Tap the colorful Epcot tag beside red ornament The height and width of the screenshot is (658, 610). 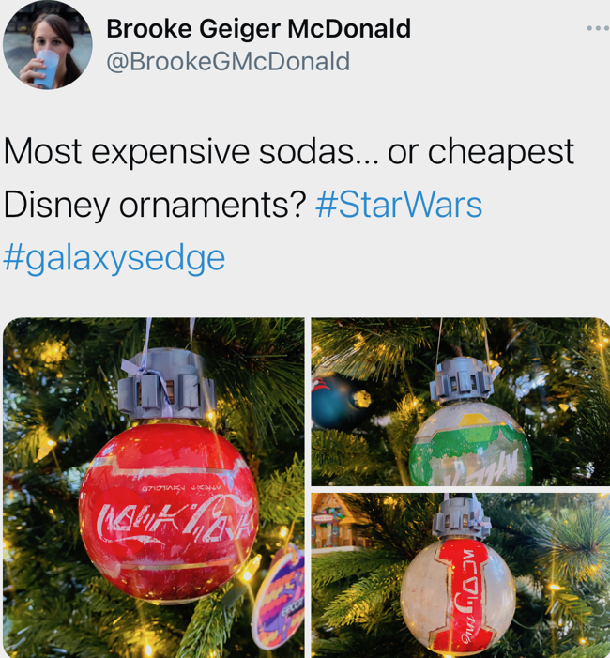point(278,597)
